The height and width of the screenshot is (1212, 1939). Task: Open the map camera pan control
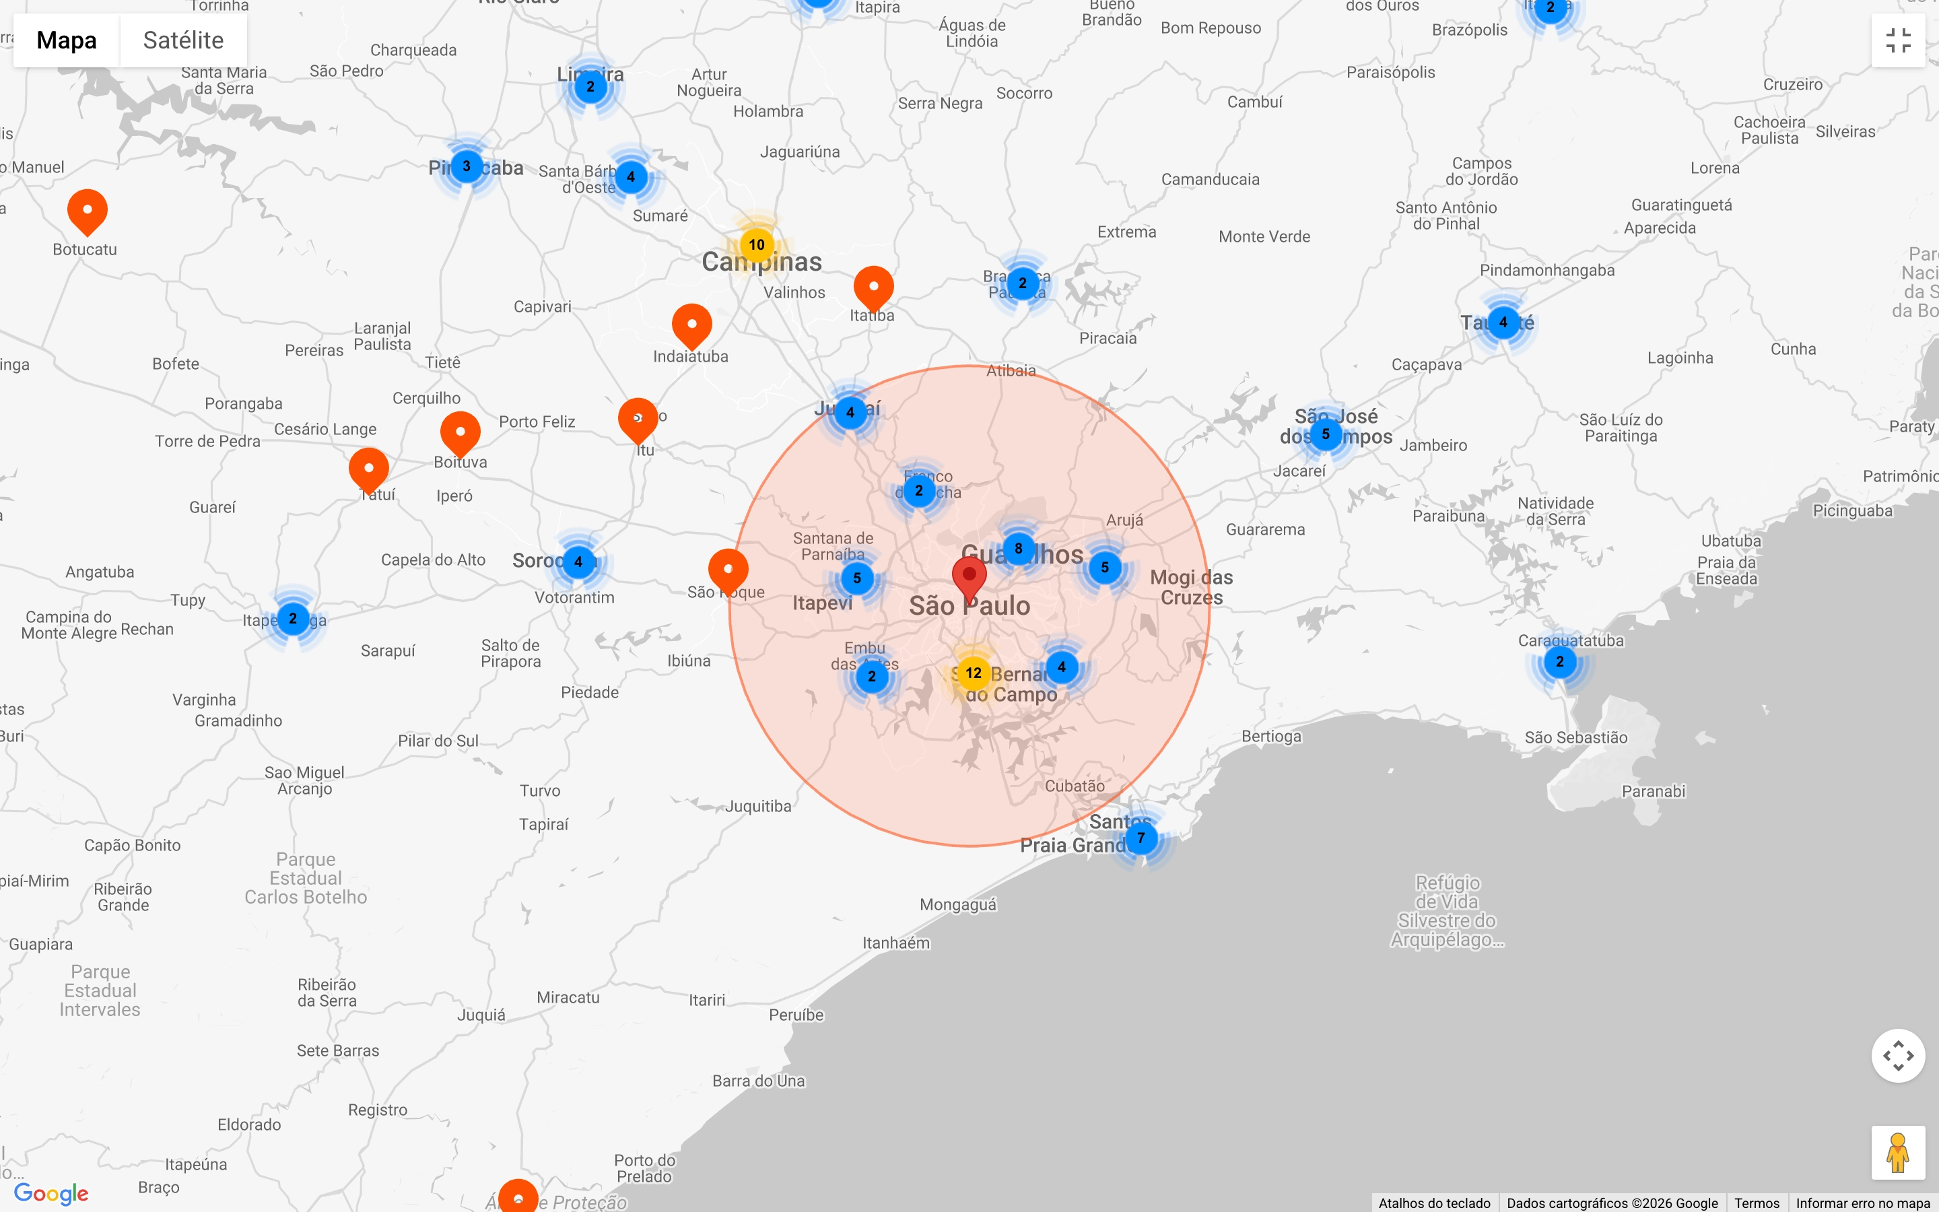(x=1898, y=1056)
